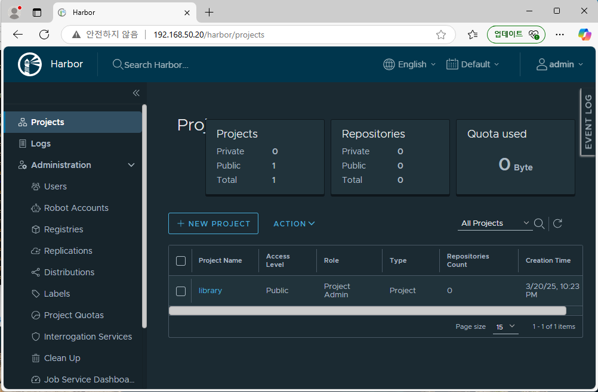Image resolution: width=598 pixels, height=392 pixels.
Task: Click the sidebar vertical scrollbar
Action: (x=144, y=216)
